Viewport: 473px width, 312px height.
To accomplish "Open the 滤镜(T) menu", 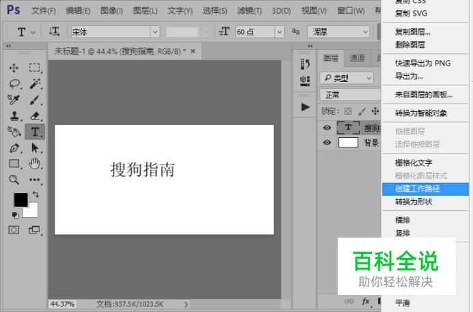I will click(x=249, y=11).
